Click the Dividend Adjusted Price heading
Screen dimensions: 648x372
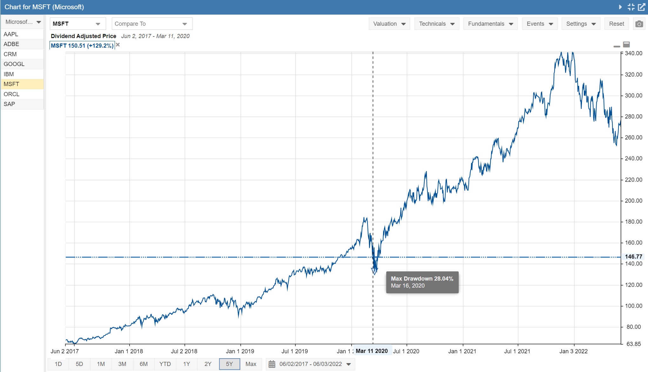[x=84, y=36]
